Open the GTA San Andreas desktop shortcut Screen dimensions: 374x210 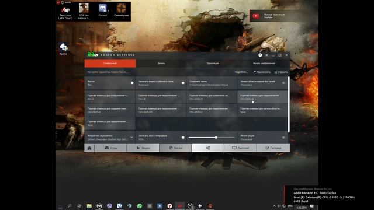(x=84, y=12)
